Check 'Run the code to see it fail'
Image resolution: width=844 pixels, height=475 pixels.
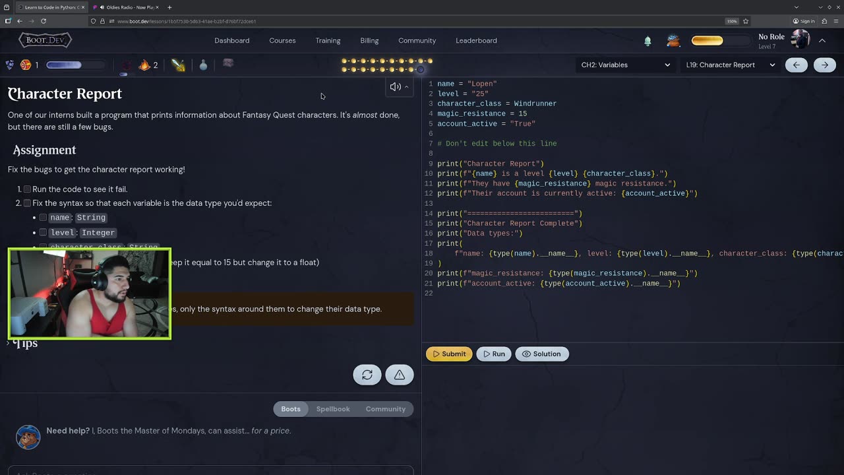[x=27, y=189]
